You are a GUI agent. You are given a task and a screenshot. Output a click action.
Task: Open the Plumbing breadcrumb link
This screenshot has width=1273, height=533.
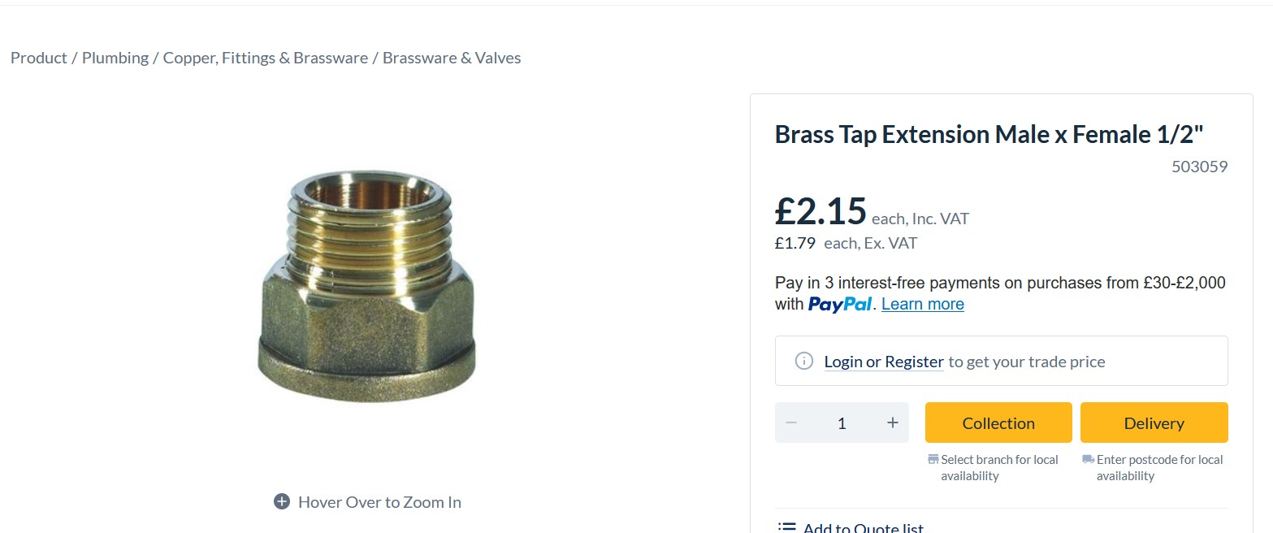tap(115, 58)
